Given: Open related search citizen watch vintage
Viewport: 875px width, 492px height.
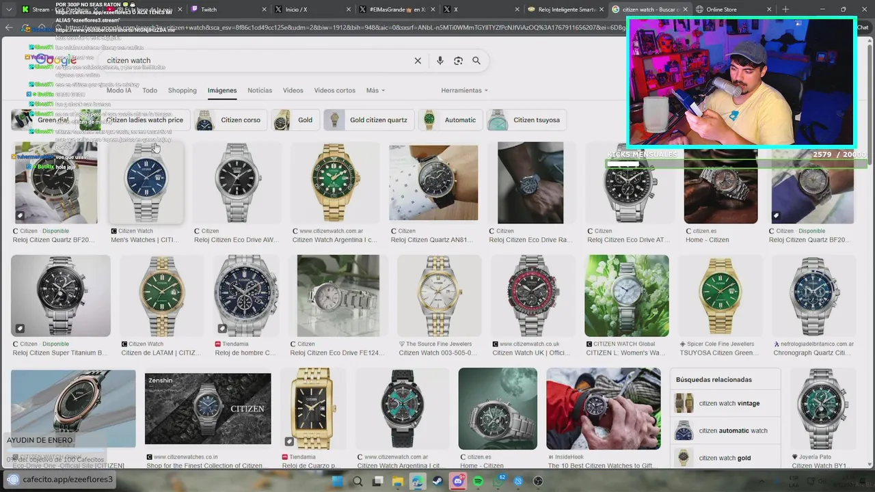Looking at the screenshot, I should coord(726,403).
